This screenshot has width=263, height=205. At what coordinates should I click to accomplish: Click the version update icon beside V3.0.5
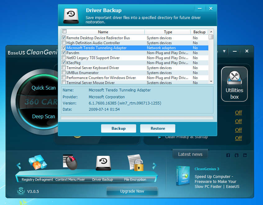click(21, 191)
